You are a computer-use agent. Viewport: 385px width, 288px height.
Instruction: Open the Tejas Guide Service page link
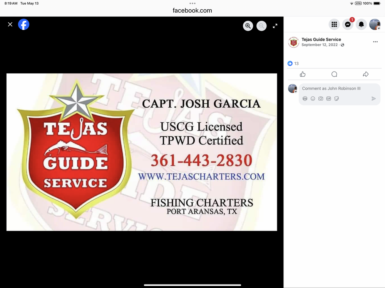point(321,39)
